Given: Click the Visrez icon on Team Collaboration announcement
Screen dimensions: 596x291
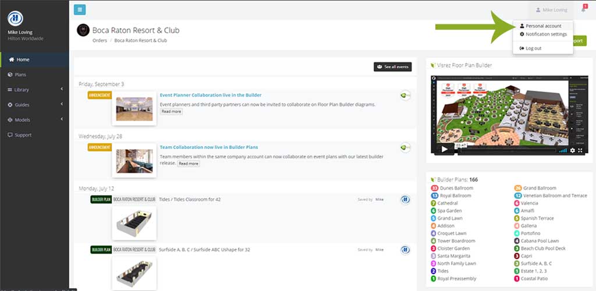Looking at the screenshot, I should [405, 147].
